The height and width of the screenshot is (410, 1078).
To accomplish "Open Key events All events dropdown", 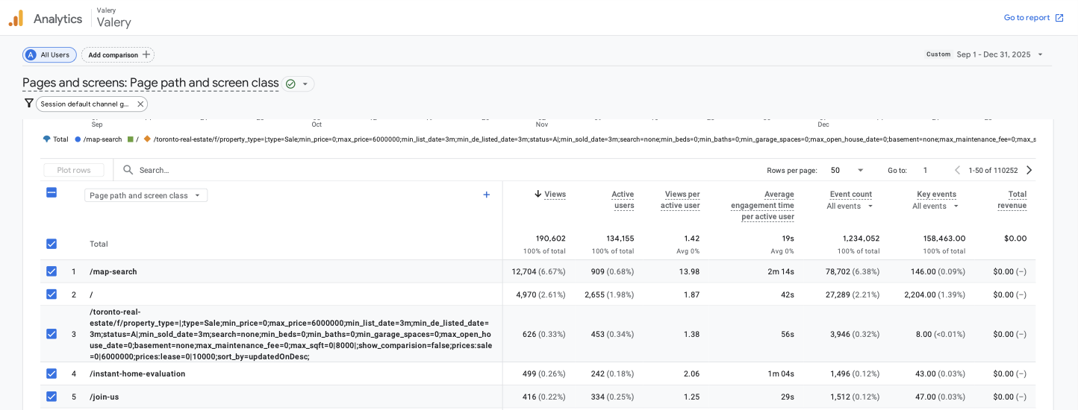I will tap(934, 206).
